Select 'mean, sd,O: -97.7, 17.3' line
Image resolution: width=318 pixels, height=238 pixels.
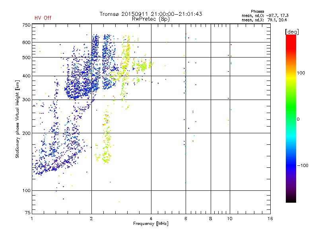point(265,15)
